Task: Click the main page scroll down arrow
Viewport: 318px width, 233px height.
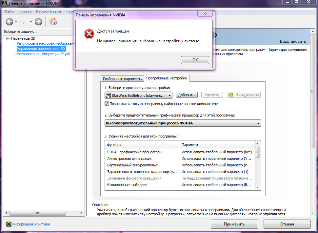Action: (312, 213)
